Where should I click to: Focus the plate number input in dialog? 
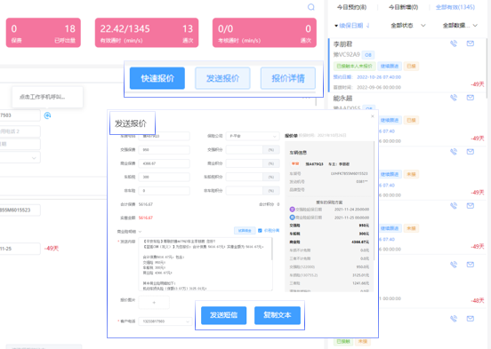[x=164, y=136]
